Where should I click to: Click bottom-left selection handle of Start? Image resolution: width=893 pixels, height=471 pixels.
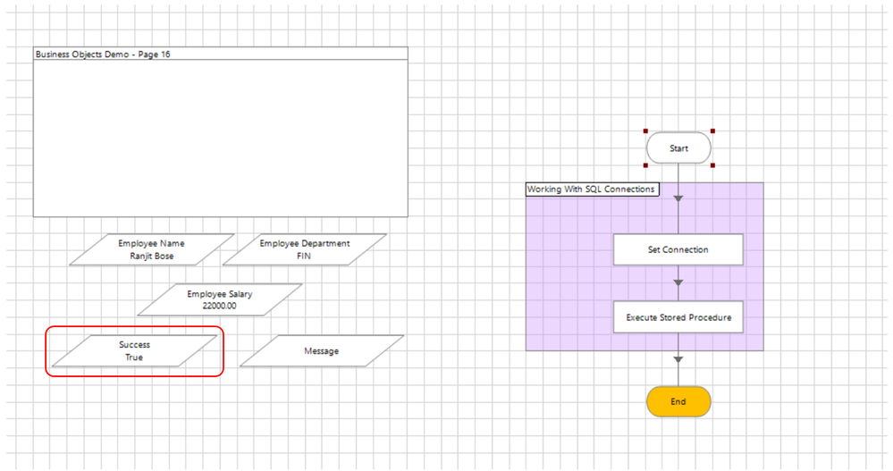[x=645, y=165]
